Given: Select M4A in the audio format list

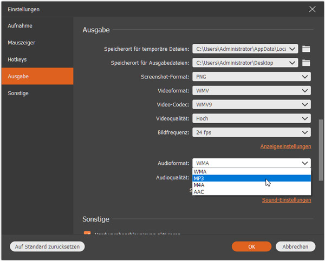Looking at the screenshot, I should 252,185.
